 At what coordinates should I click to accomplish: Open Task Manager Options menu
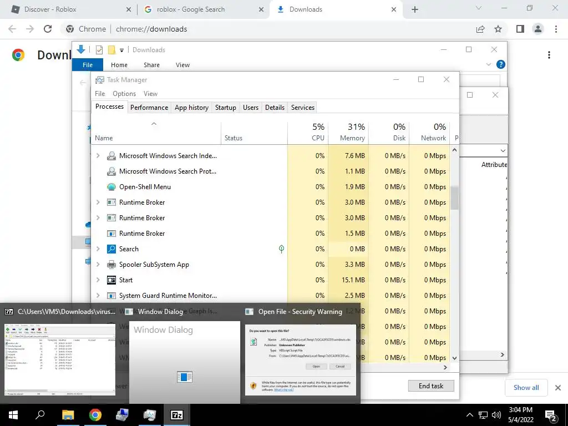tap(124, 94)
